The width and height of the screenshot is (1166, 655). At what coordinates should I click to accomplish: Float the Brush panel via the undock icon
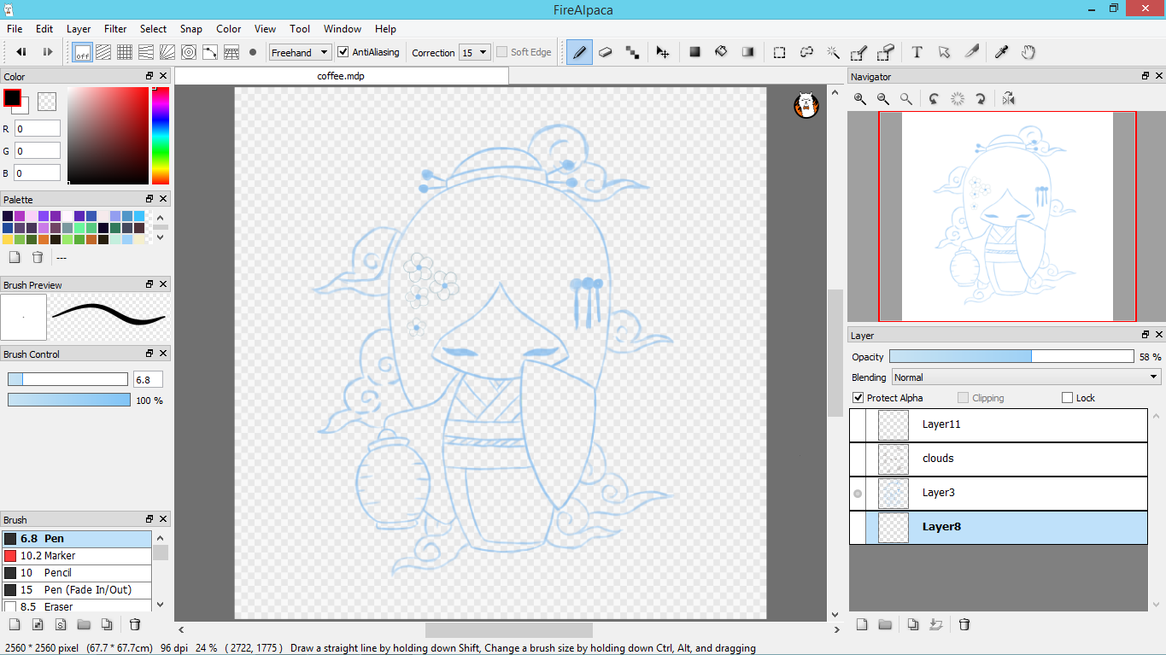[x=149, y=518]
